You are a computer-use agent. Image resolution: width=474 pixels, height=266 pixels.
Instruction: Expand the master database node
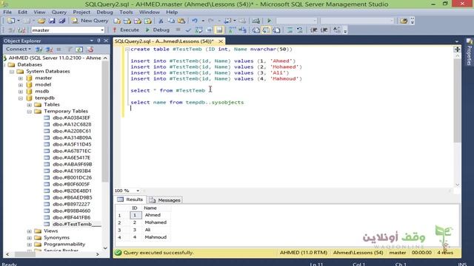point(21,78)
